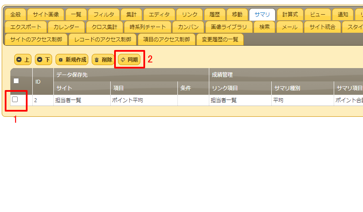This screenshot has height=212, width=363.
Task: Open the 通知 tab
Action: click(343, 15)
